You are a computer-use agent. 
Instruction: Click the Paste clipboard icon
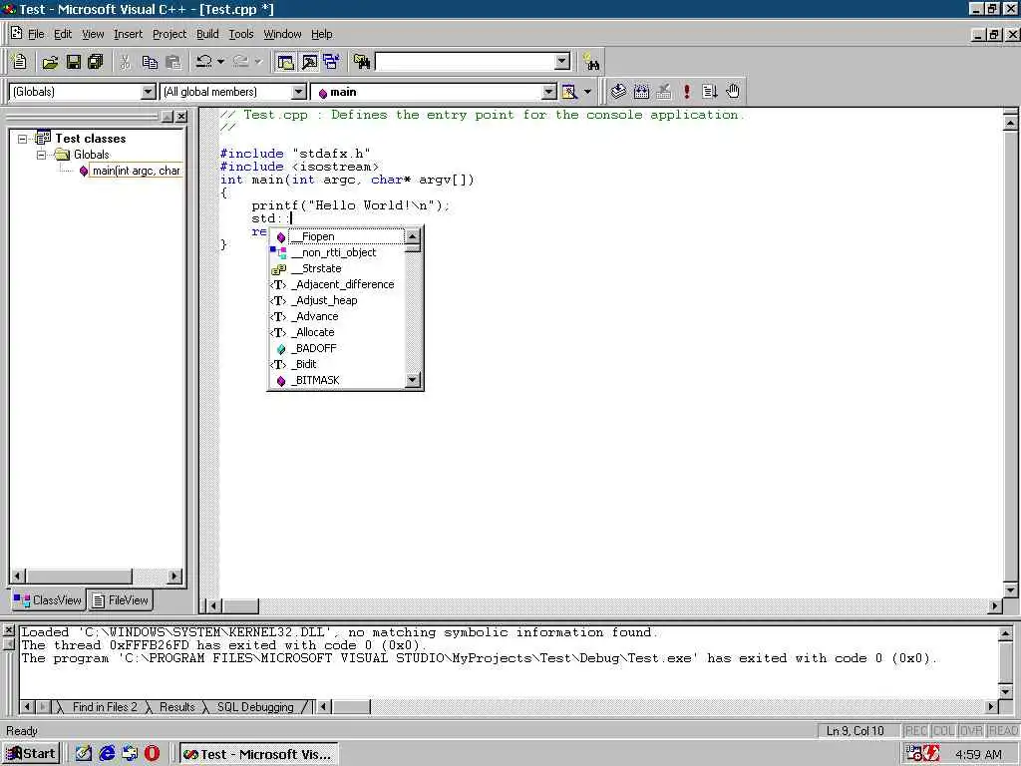[x=173, y=62]
